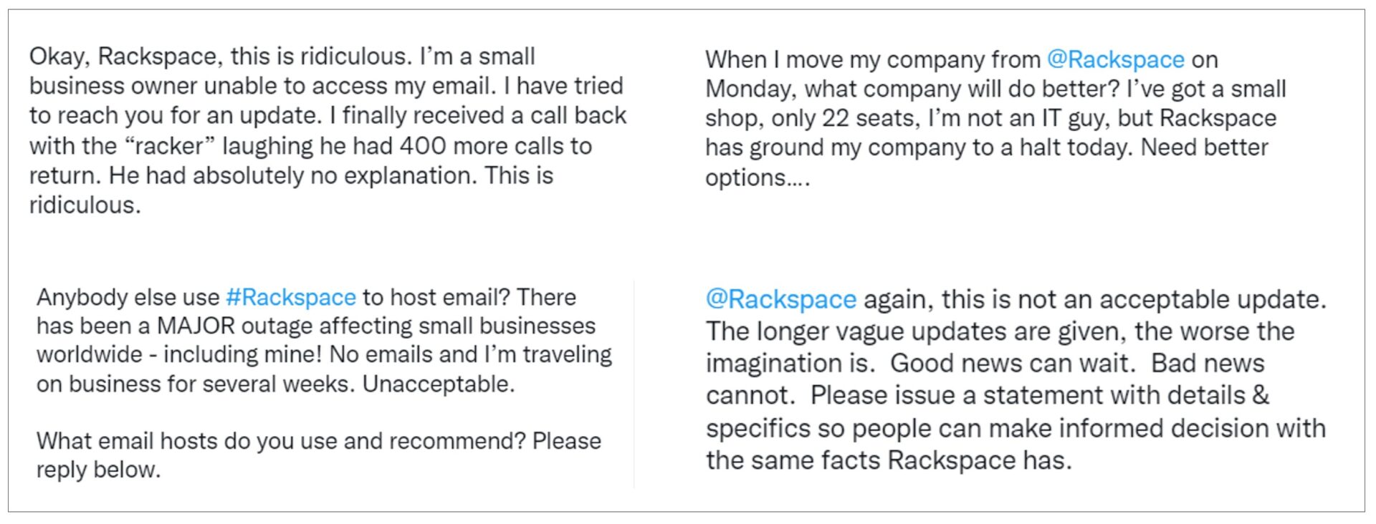Click the quoted word "racker"

pos(170,146)
